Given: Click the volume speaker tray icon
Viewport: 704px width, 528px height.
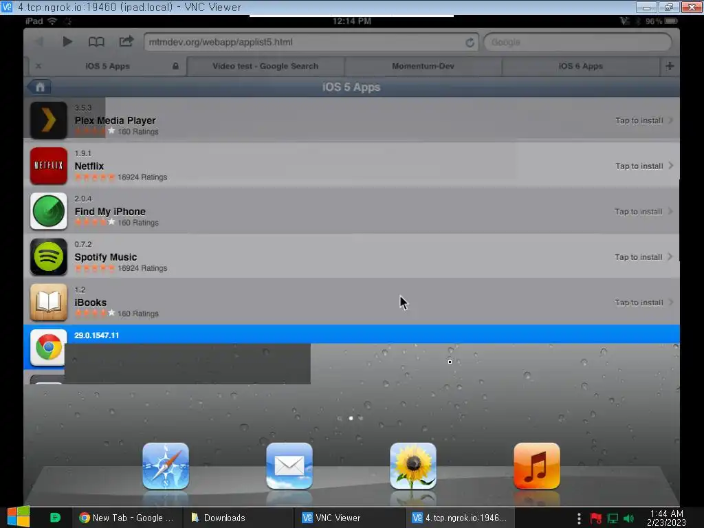Looking at the screenshot, I should 628,518.
